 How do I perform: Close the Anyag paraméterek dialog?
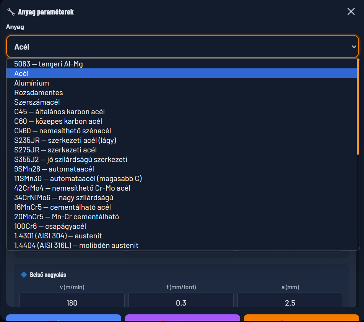coord(351,11)
